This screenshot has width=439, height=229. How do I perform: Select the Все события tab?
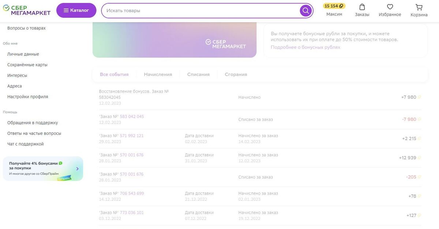114,74
